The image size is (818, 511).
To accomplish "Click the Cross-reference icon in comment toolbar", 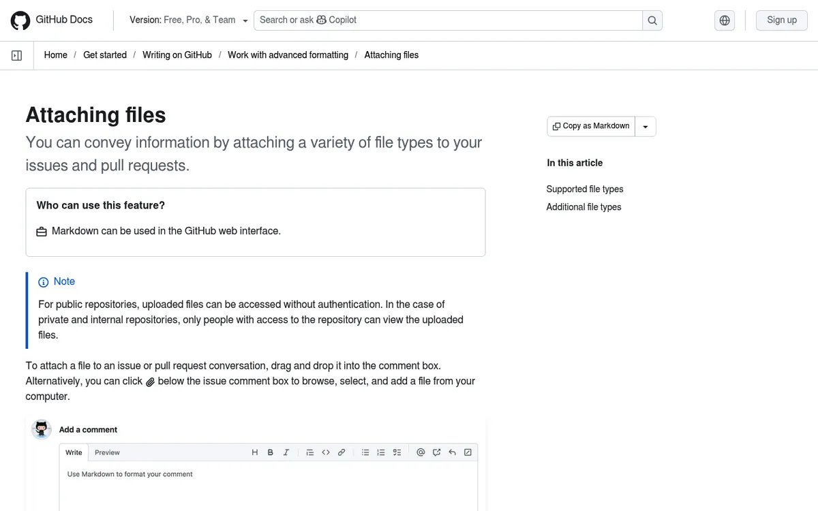I will (436, 452).
